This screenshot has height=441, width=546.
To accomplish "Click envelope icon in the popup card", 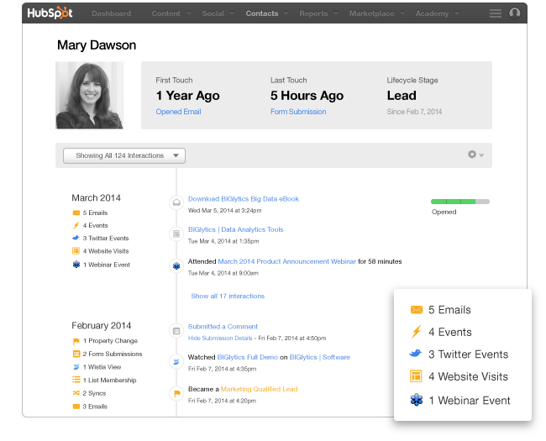I will pyautogui.click(x=417, y=310).
